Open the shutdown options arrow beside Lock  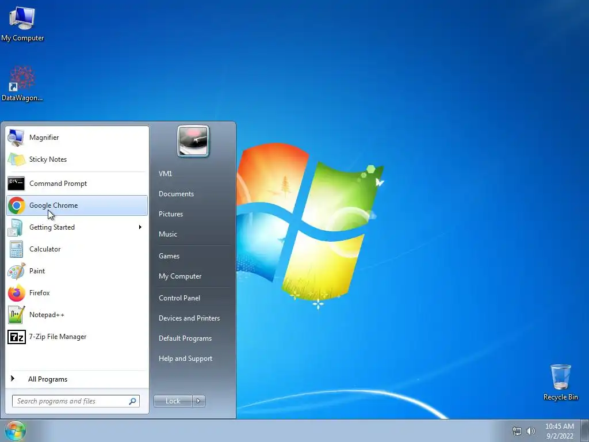point(198,401)
